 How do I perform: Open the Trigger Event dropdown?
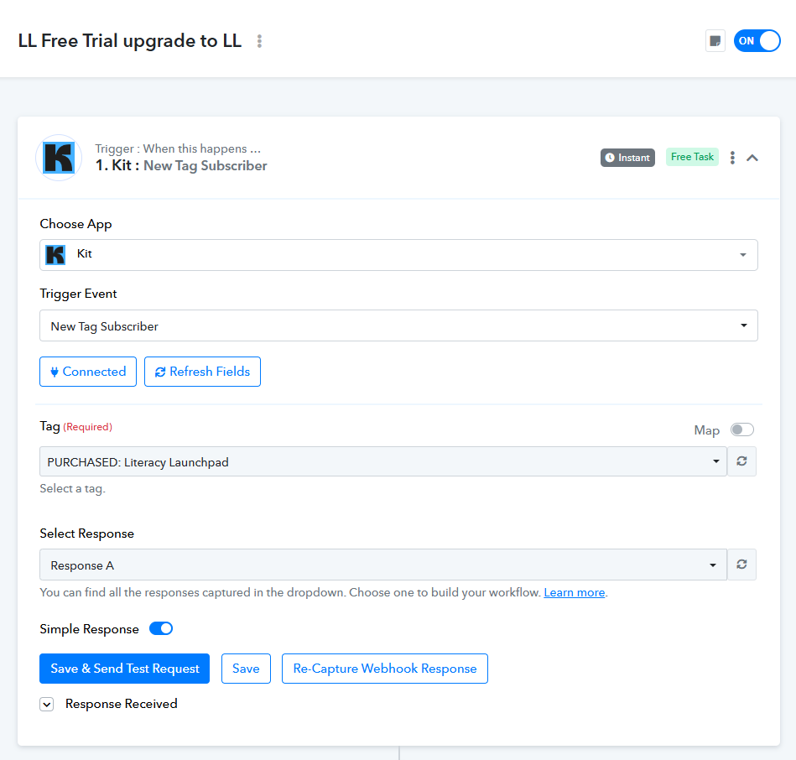point(398,325)
